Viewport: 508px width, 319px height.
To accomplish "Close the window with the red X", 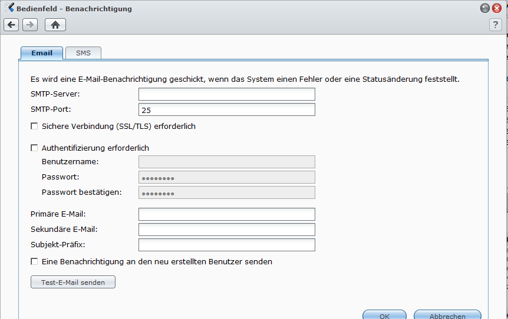I will [497, 8].
